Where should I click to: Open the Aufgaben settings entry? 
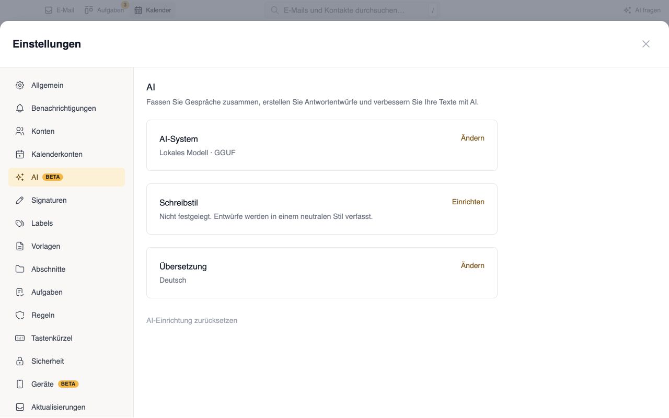[66, 292]
